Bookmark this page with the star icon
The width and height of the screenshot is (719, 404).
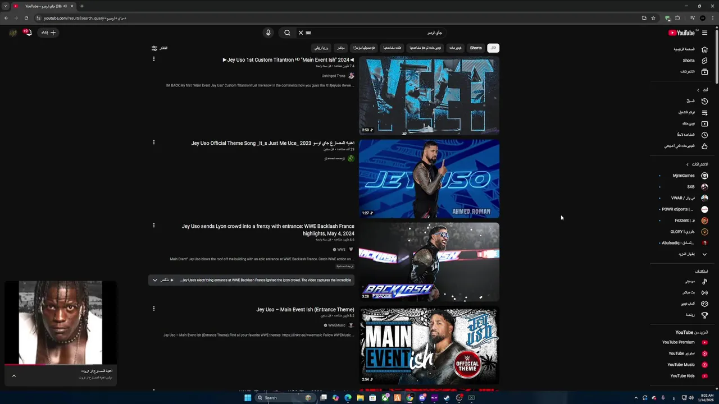(x=653, y=18)
